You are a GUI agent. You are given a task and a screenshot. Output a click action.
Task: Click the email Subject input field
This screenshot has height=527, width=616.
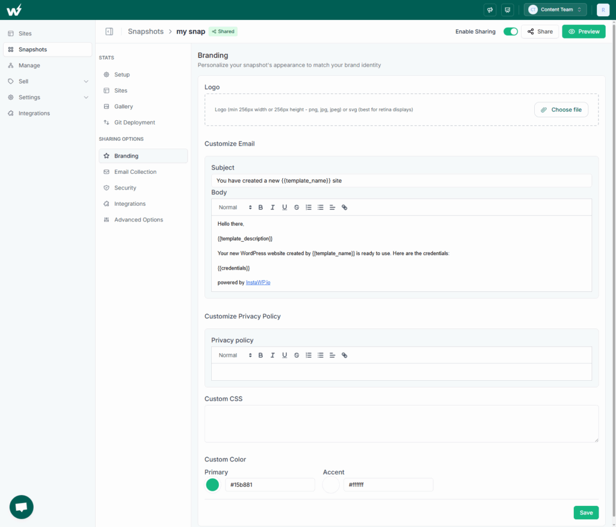pyautogui.click(x=401, y=180)
